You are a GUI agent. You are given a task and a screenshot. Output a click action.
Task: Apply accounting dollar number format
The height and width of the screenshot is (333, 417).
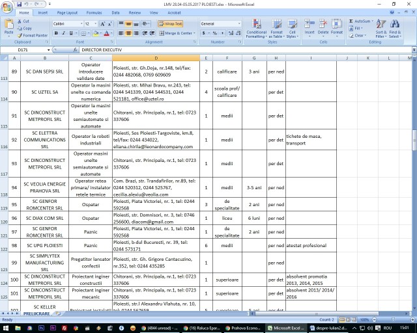pos(204,33)
